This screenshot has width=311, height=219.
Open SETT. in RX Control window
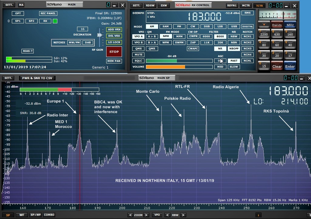pos(136,5)
